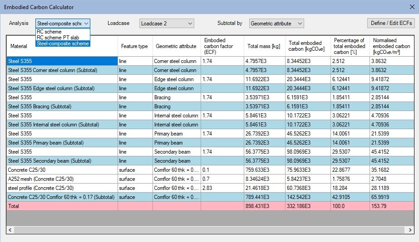Click the Geometric attribute column header
This screenshot has width=419, height=242.
click(x=176, y=46)
